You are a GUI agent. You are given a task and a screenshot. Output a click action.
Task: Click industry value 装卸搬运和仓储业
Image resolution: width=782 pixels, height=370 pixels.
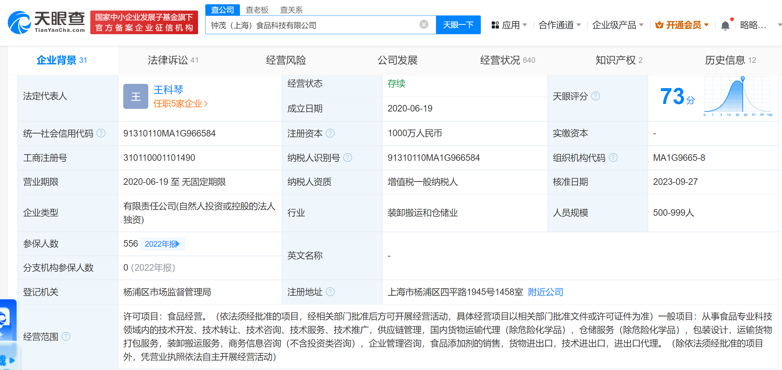pos(422,212)
